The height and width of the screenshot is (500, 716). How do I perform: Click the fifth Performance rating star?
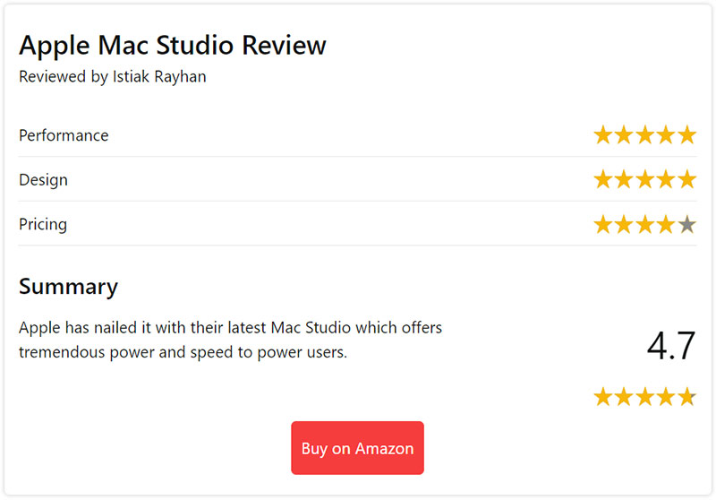tap(686, 135)
